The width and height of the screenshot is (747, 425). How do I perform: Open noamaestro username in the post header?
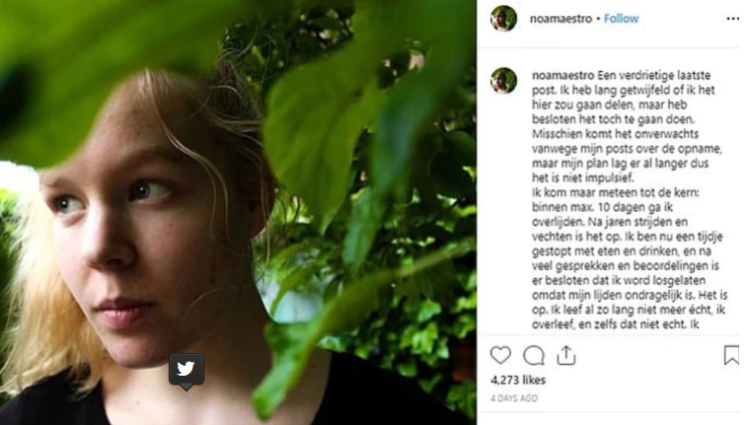(556, 19)
